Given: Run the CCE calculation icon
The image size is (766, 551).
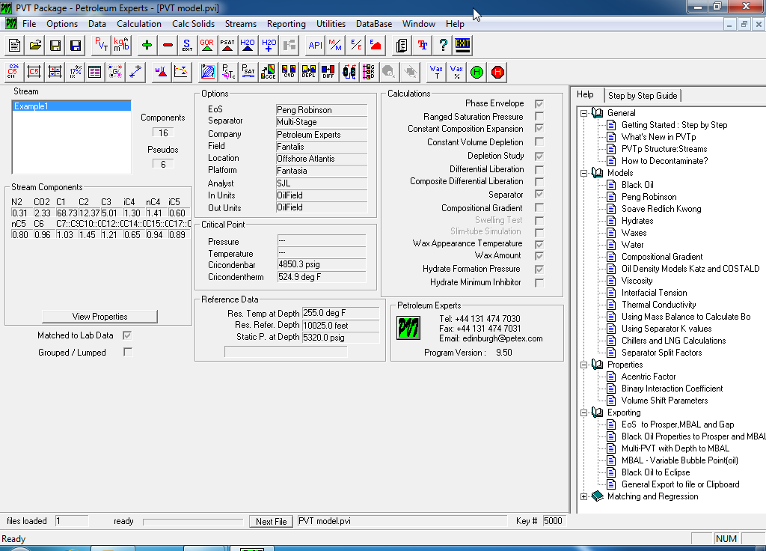Looking at the screenshot, I should (269, 72).
